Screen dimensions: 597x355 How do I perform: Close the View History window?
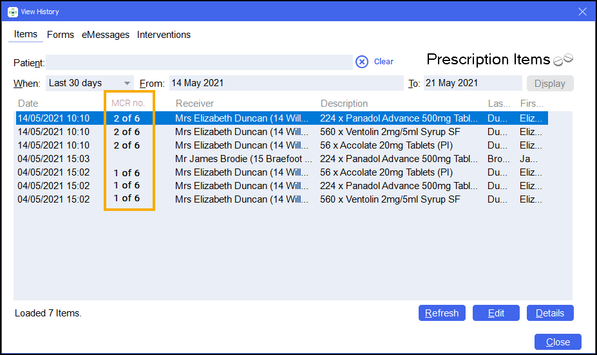[582, 11]
